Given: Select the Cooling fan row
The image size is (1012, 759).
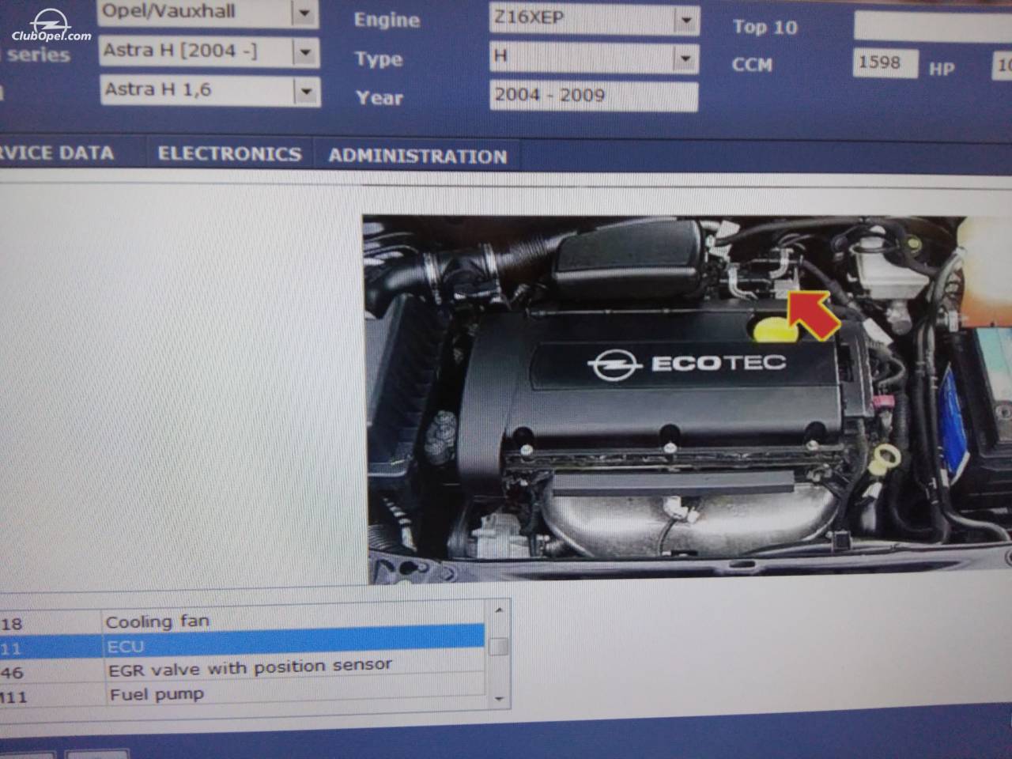Looking at the screenshot, I should point(242,621).
